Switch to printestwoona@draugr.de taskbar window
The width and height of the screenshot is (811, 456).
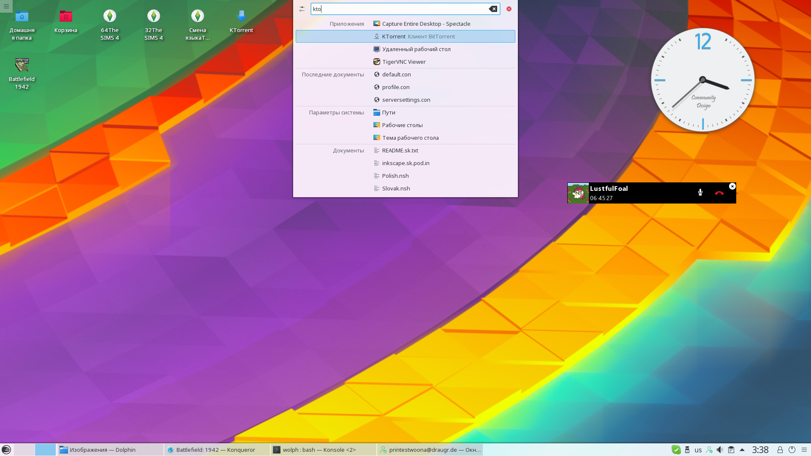[x=430, y=450]
